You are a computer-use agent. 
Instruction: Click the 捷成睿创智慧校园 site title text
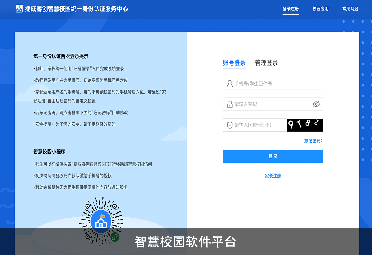pyautogui.click(x=76, y=9)
